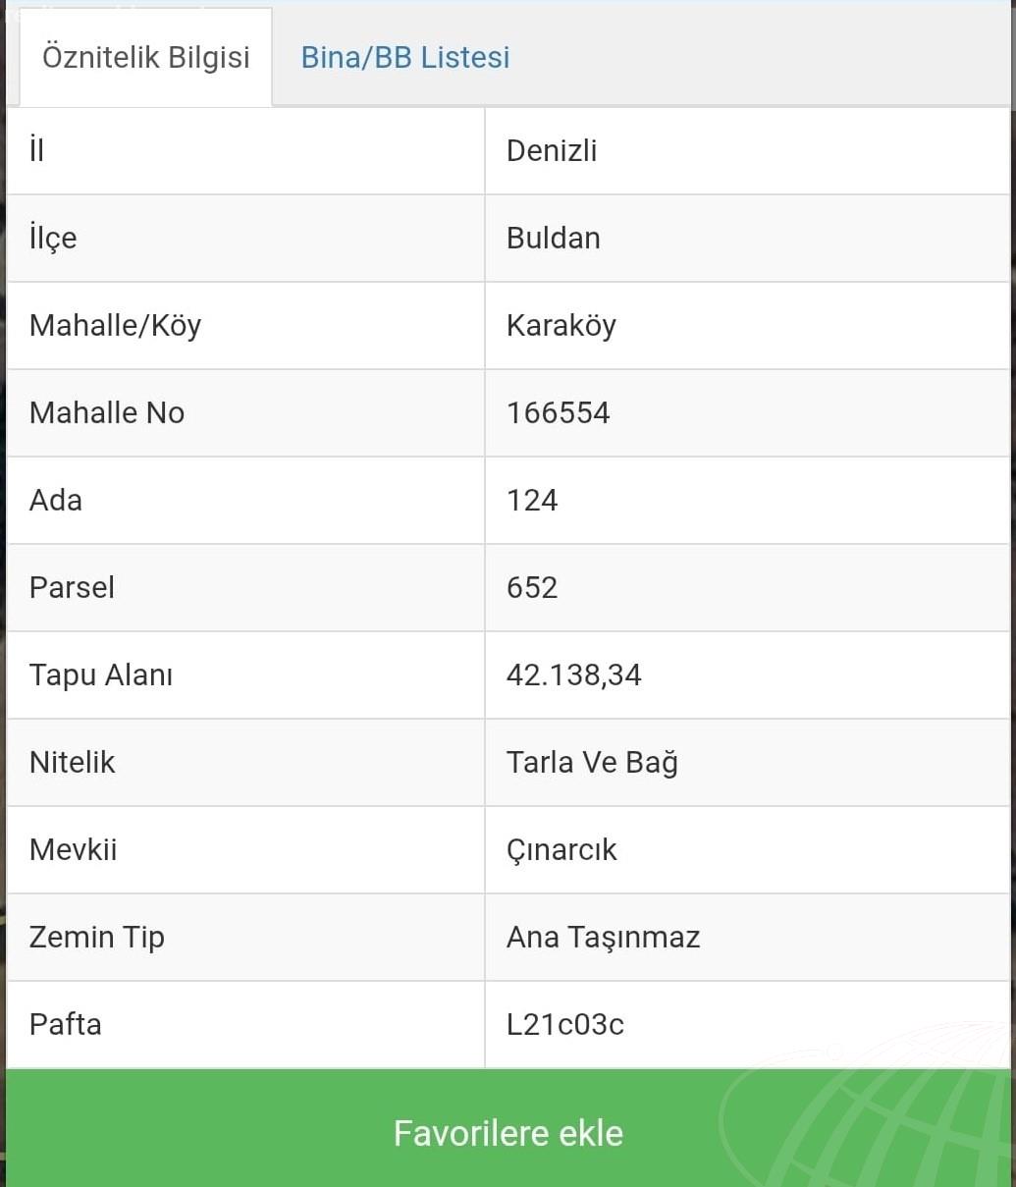Select the Pafta value L21c03c
1016x1187 pixels.
(565, 1024)
